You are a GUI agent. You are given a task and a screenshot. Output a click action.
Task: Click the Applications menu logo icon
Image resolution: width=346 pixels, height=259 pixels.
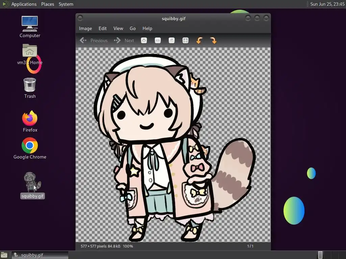point(5,4)
